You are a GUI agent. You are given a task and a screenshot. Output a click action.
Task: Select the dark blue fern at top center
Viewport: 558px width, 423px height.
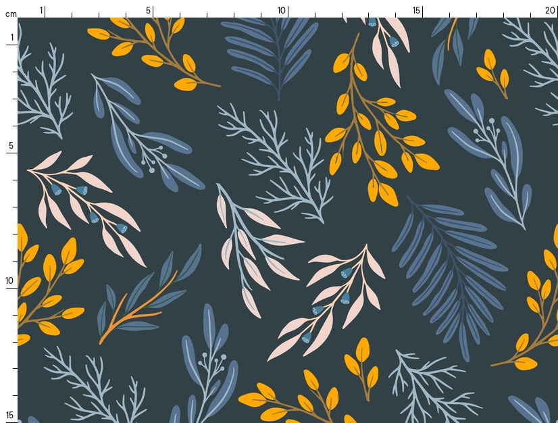point(274,51)
